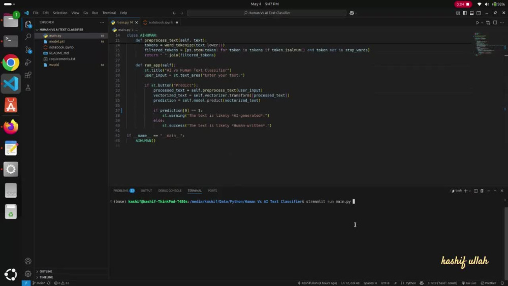Viewport: 508px width, 286px height.
Task: Collapse the HUMAN VS AI TEXT CLASSIFIER folder
Action: [x=59, y=30]
